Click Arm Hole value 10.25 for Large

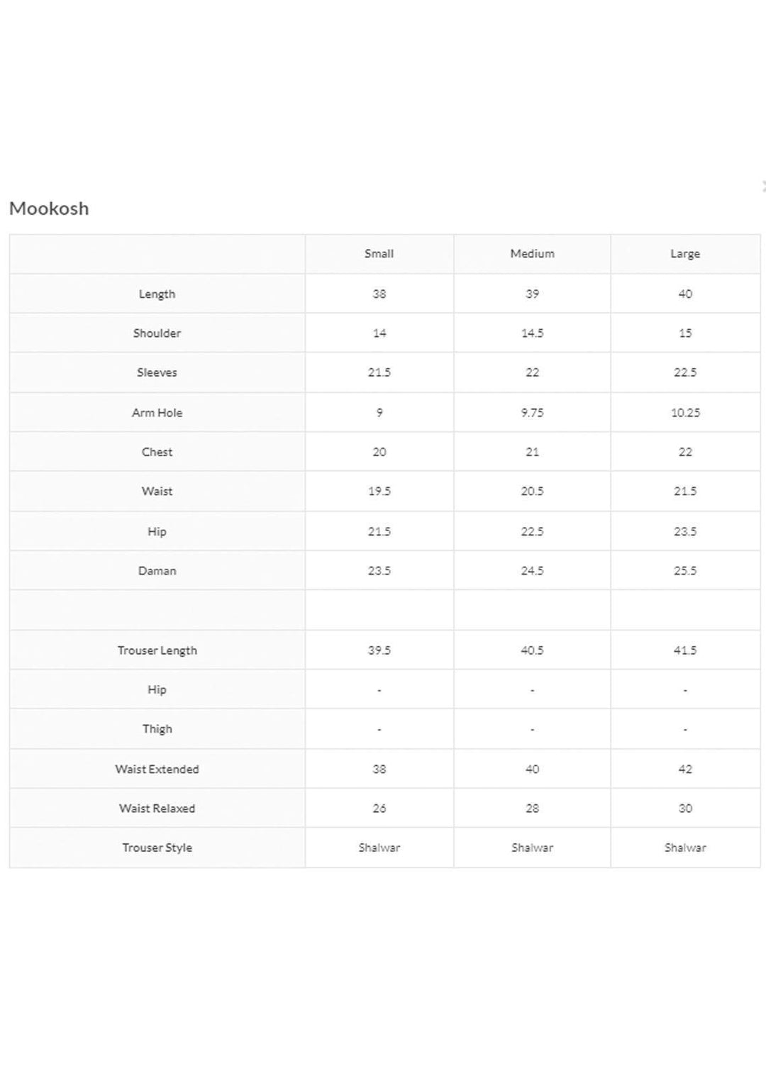(684, 413)
